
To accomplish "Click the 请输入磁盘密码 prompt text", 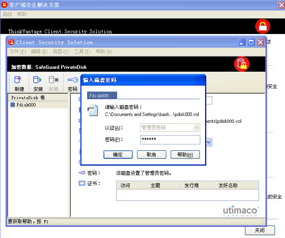I will click(123, 107).
